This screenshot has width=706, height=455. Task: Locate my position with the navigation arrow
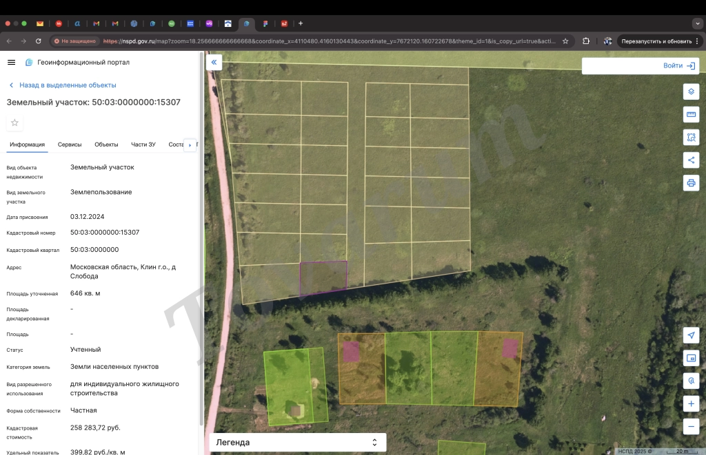point(691,335)
